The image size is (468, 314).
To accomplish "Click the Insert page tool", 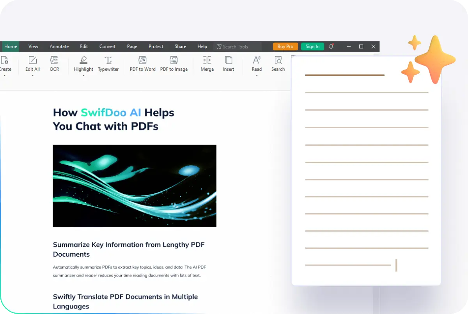I will click(229, 64).
